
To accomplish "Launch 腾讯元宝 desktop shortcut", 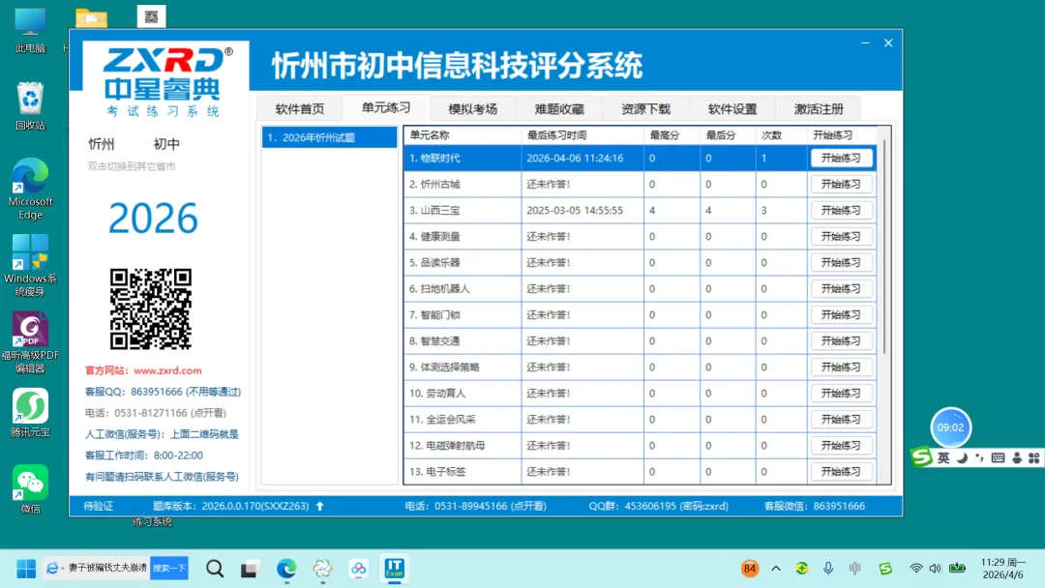I will coord(30,413).
